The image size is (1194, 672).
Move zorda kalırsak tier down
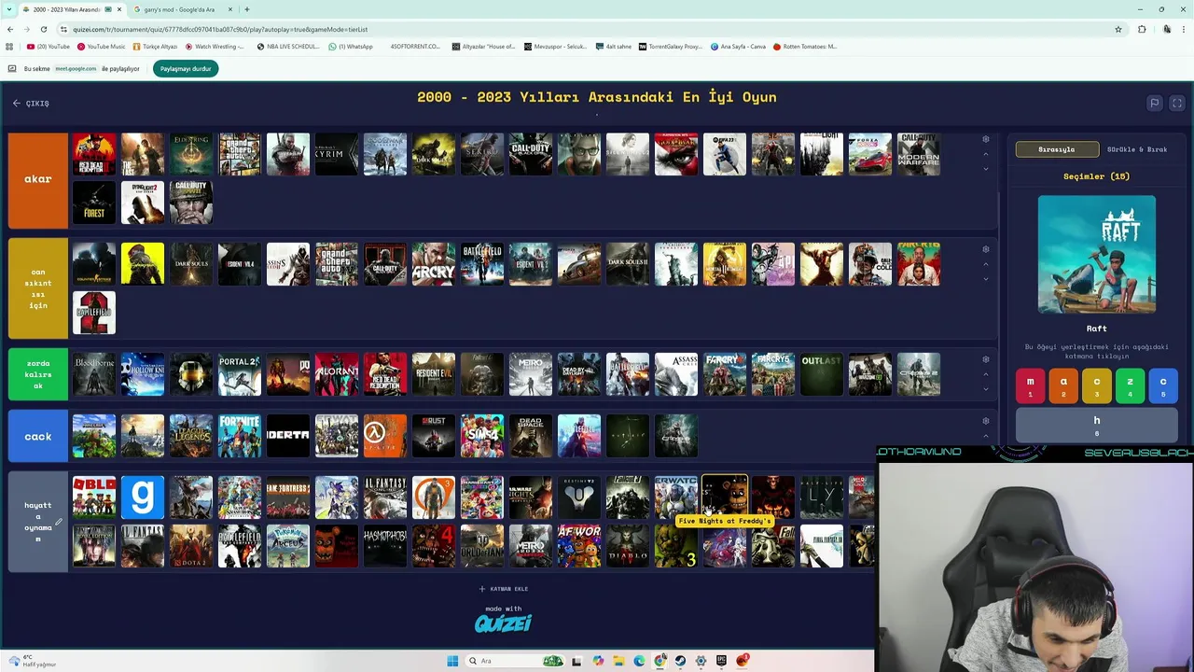coord(986,389)
